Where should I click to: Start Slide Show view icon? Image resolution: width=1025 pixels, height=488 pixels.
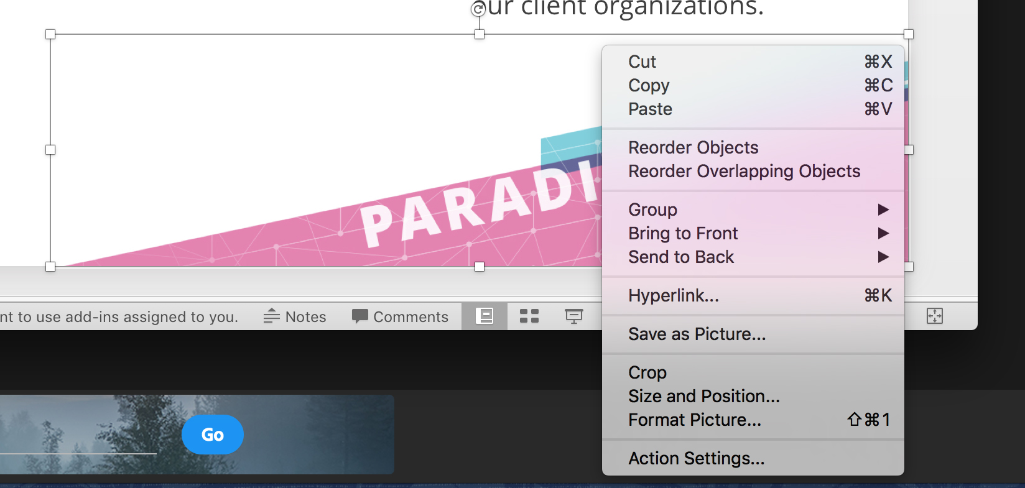(574, 316)
